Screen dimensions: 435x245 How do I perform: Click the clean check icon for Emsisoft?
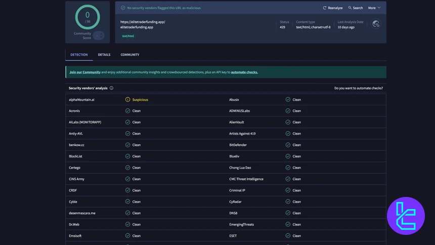(x=127, y=236)
